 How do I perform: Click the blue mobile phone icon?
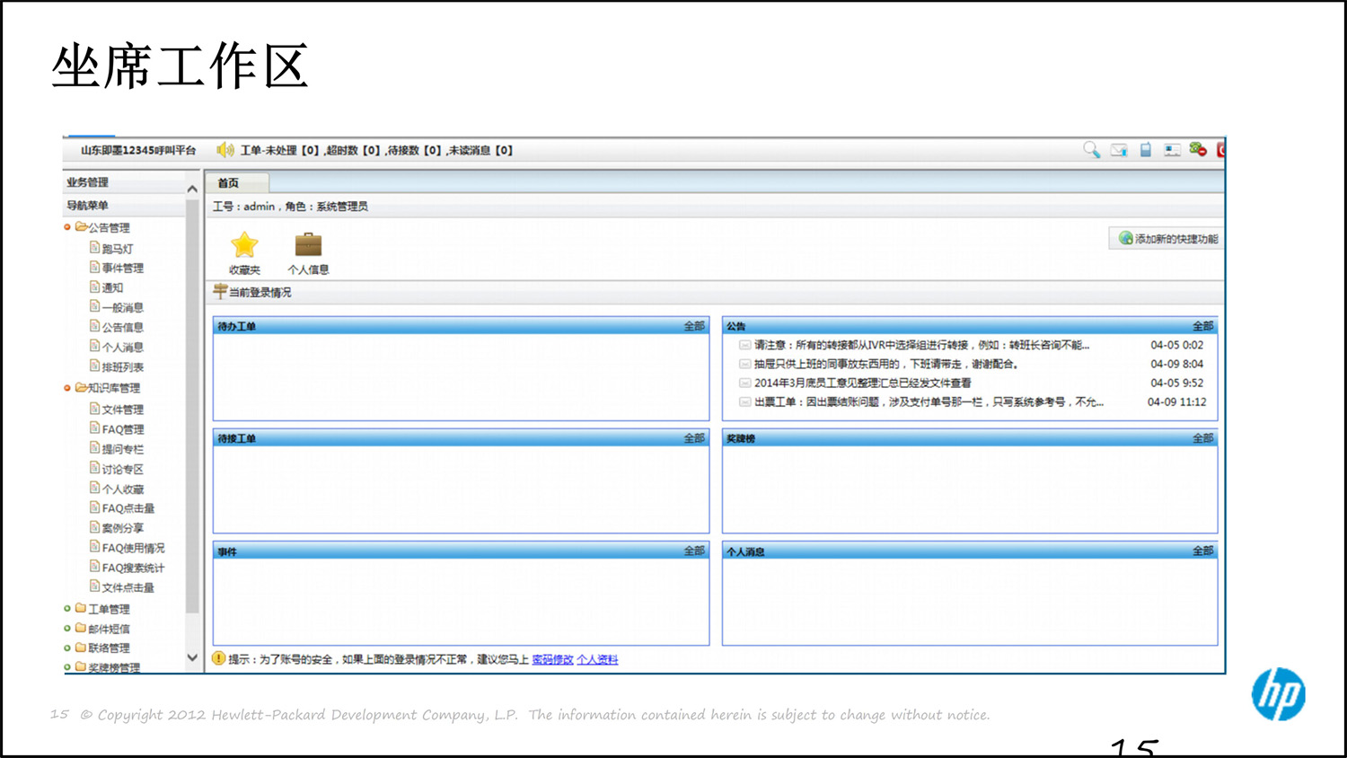(1146, 150)
